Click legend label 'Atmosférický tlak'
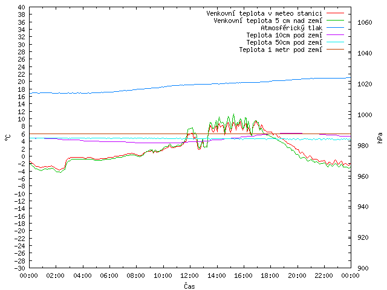Viewport: 387px width, 290px height. [x=291, y=28]
